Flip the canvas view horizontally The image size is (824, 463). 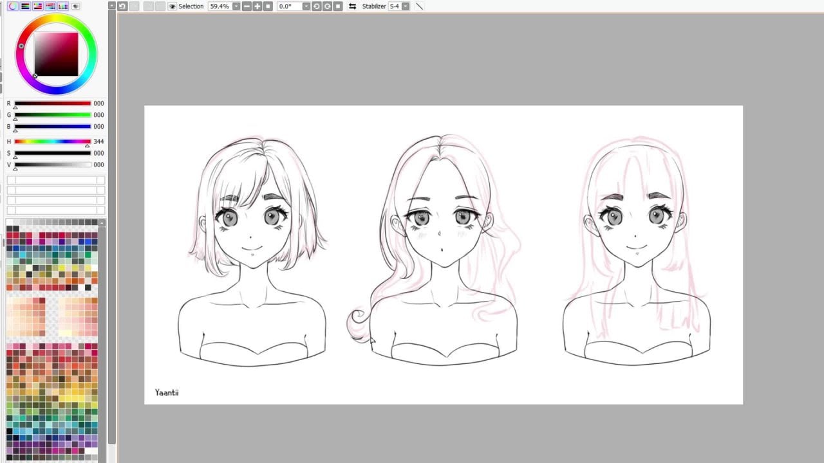[x=352, y=6]
